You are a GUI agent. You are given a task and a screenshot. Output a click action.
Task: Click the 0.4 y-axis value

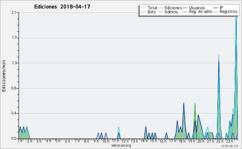click(x=14, y=114)
